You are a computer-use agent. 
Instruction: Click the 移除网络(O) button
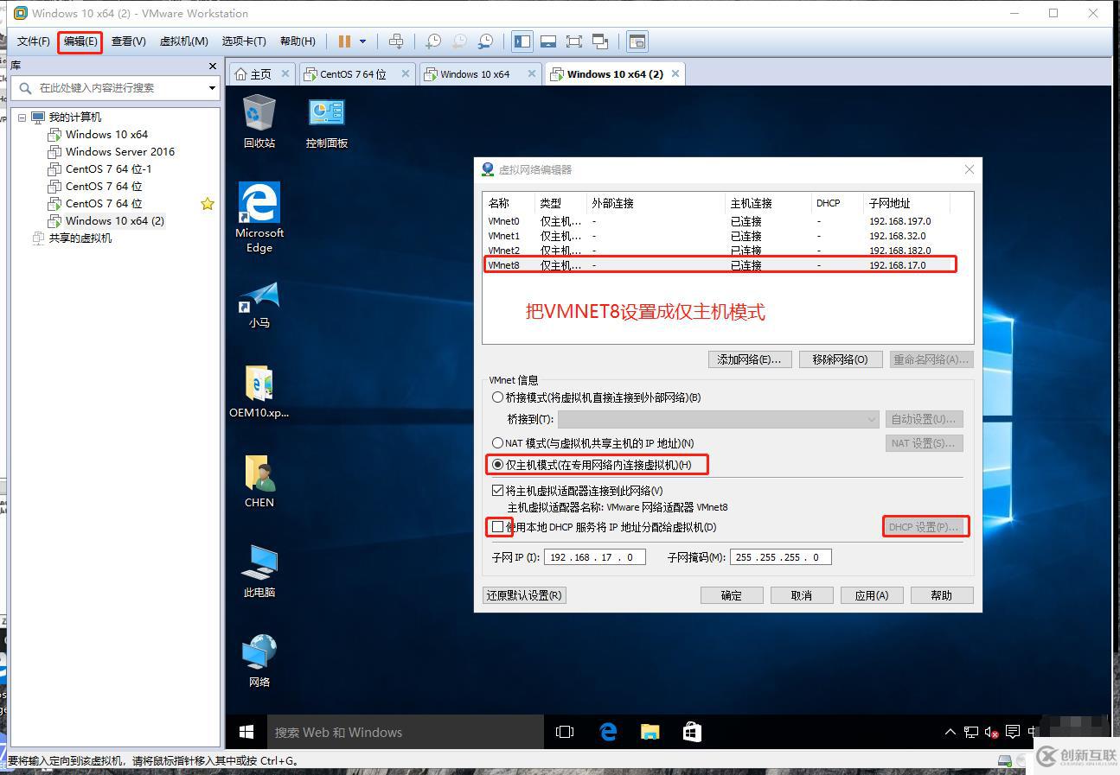[840, 359]
